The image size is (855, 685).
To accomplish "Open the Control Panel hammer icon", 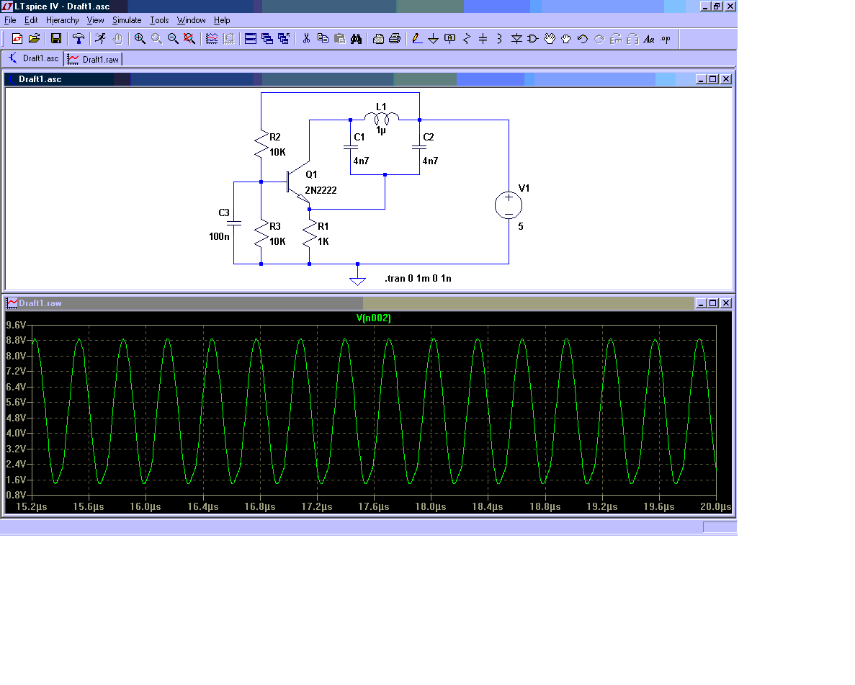I will tap(79, 39).
